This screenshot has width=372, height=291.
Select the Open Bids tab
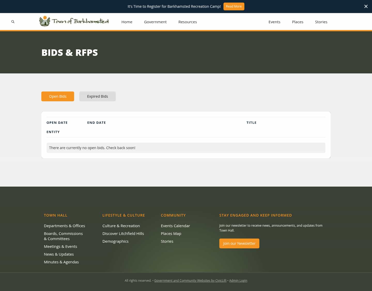click(58, 96)
